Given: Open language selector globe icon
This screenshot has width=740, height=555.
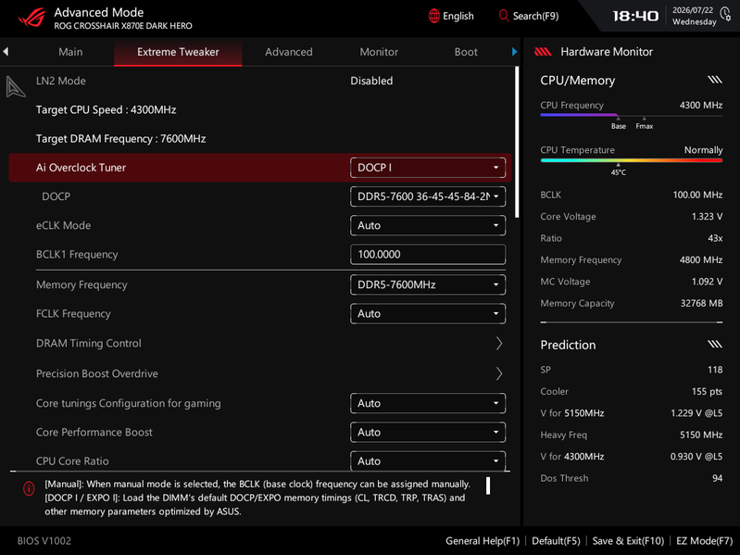Looking at the screenshot, I should tap(433, 16).
